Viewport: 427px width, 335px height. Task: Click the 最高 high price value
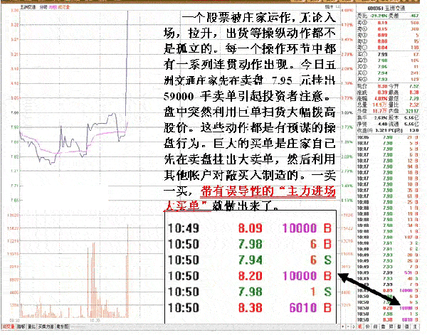(x=414, y=92)
